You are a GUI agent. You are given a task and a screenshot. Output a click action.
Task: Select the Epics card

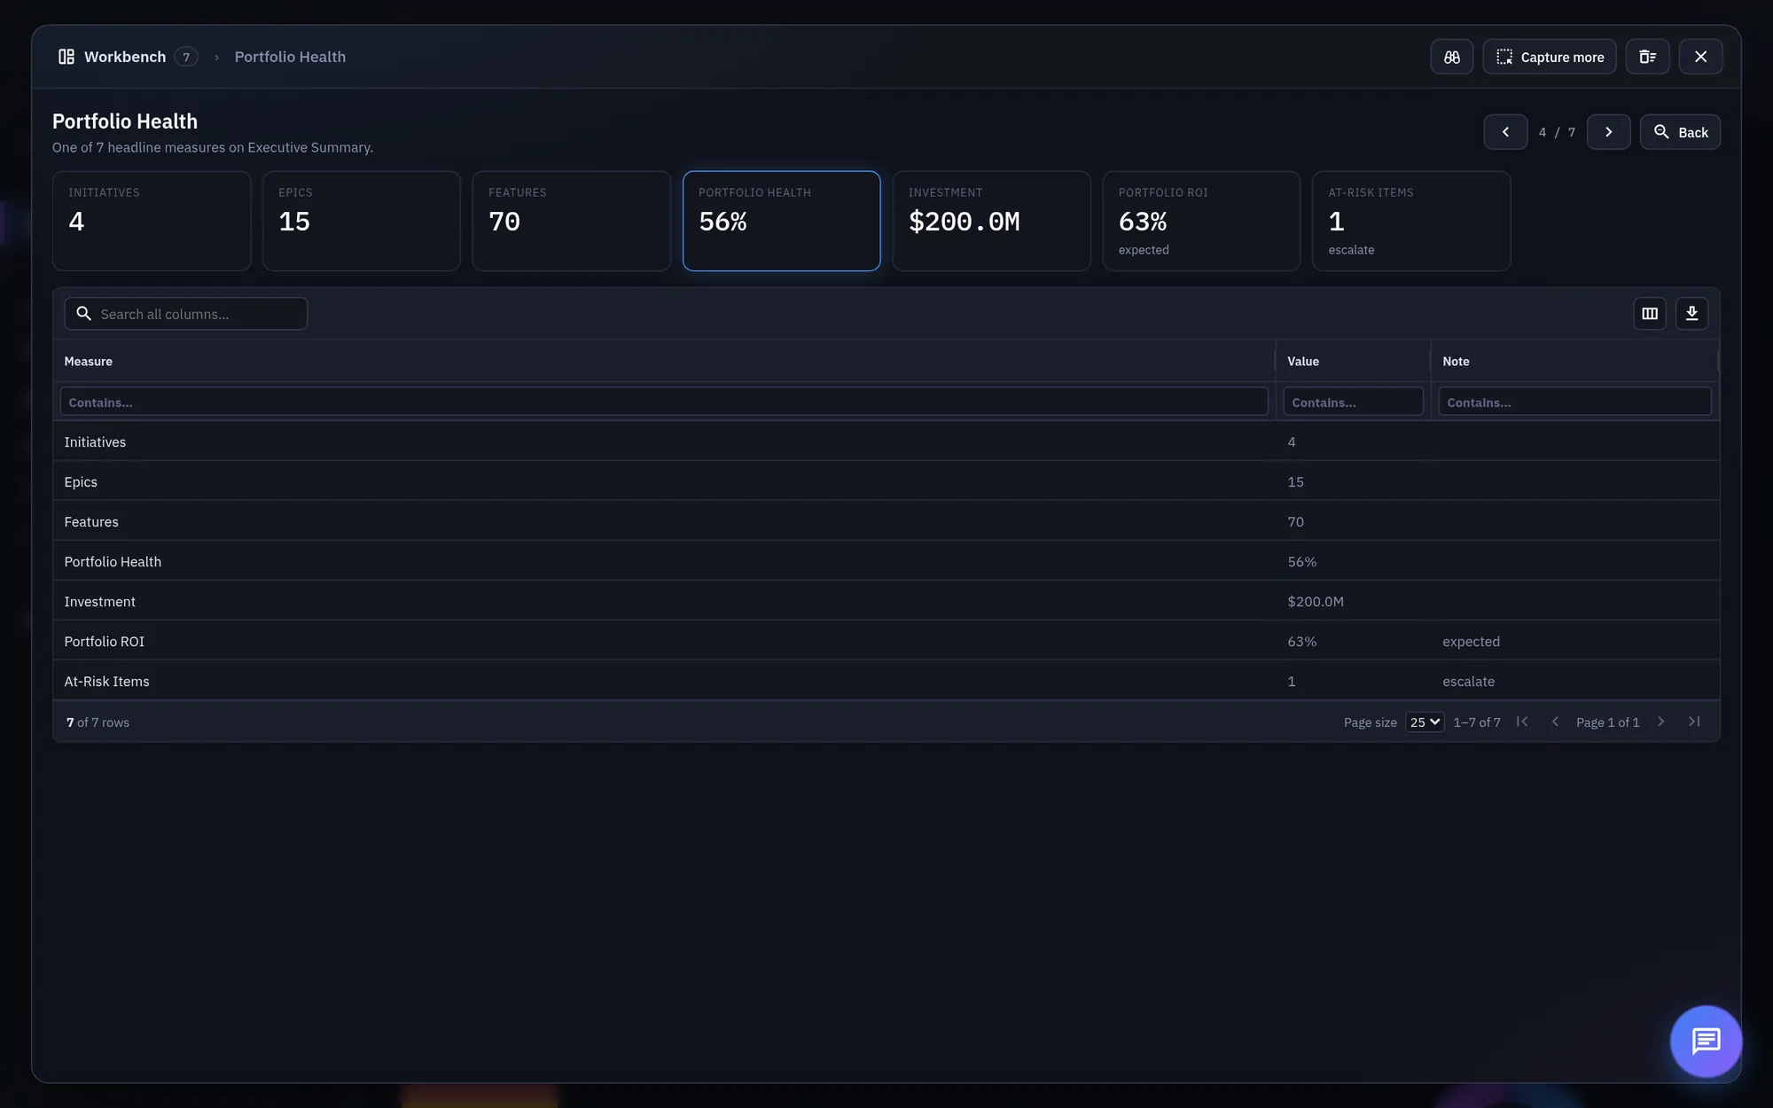pos(362,221)
